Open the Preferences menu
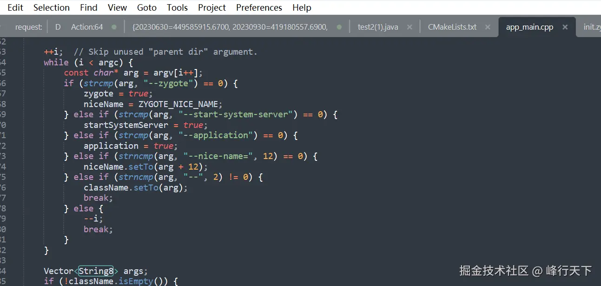601x286 pixels. point(259,7)
